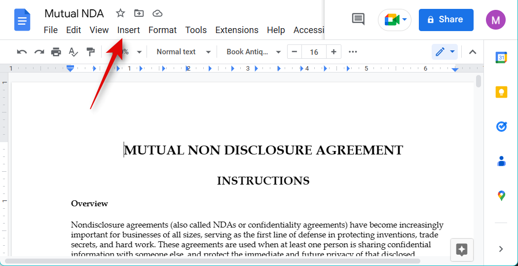Click the font size 16 field

(314, 52)
